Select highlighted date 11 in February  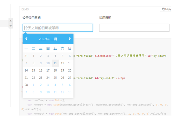(x=55, y=63)
